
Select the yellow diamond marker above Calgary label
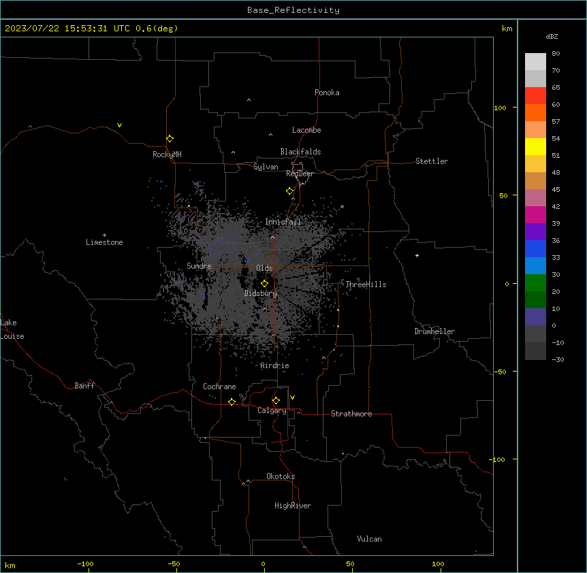(276, 401)
